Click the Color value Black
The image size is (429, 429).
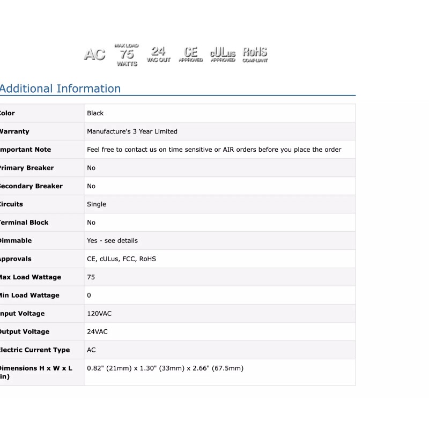pos(95,113)
